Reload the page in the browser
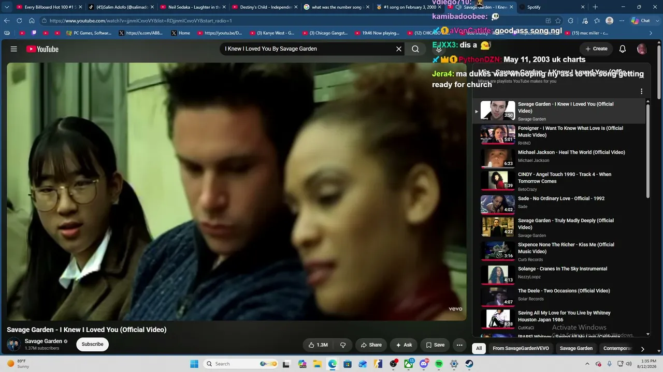Screen dimensions: 663x372 pos(19,21)
